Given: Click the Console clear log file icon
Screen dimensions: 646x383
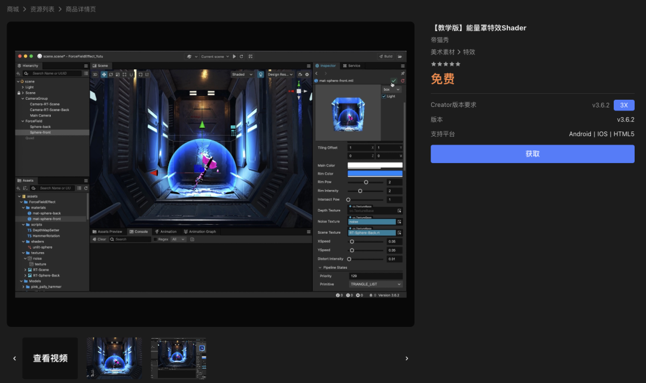Looking at the screenshot, I should pos(192,239).
